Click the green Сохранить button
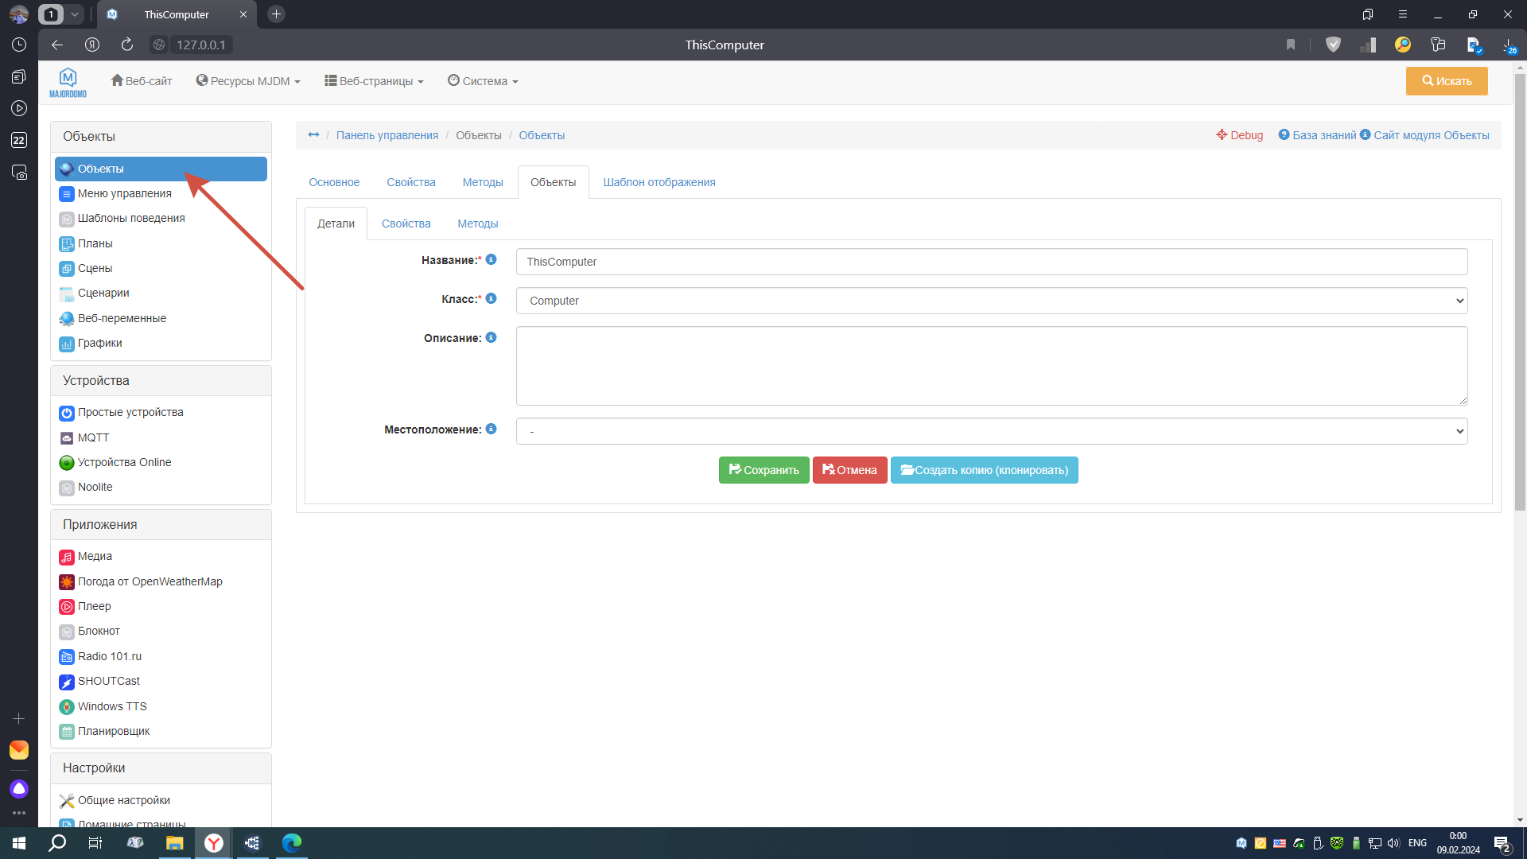This screenshot has height=859, width=1527. pos(763,470)
